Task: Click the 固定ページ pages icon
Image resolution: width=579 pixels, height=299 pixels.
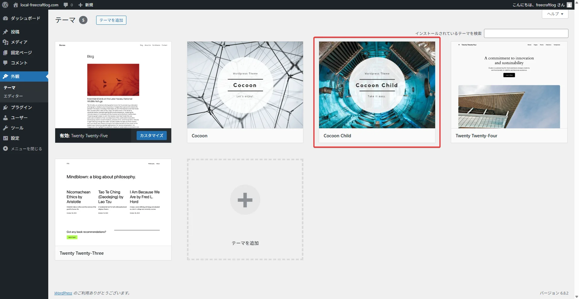Action: [5, 53]
